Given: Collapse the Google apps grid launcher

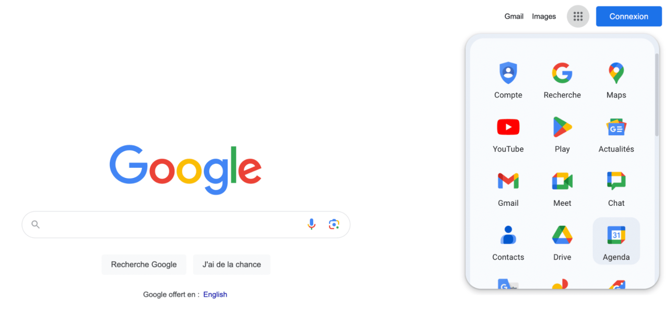Looking at the screenshot, I should 577,16.
